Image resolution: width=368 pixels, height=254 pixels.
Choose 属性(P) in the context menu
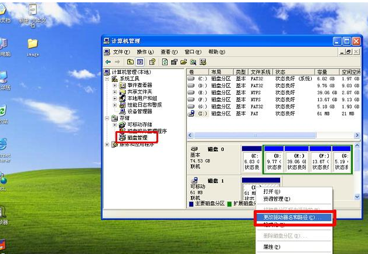pyautogui.click(x=294, y=247)
